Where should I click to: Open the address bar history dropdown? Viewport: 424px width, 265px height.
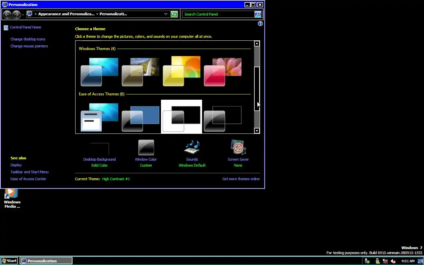[x=166, y=14]
